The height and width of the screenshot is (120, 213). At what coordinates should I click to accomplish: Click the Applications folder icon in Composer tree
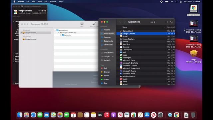tap(58, 30)
